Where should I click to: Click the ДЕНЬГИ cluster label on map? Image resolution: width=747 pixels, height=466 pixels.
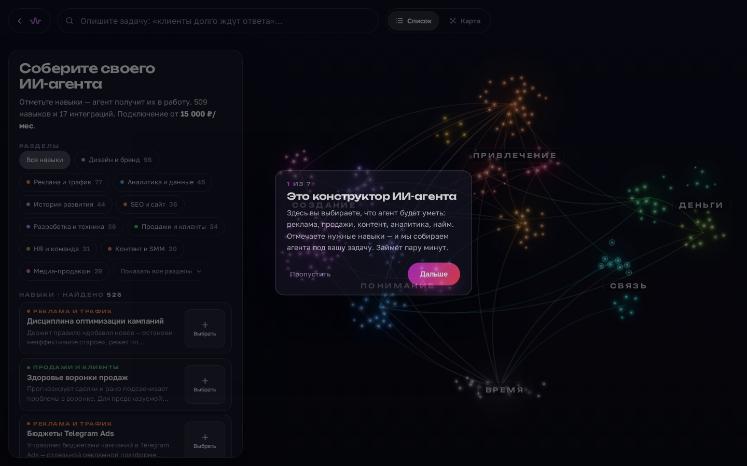pos(701,205)
